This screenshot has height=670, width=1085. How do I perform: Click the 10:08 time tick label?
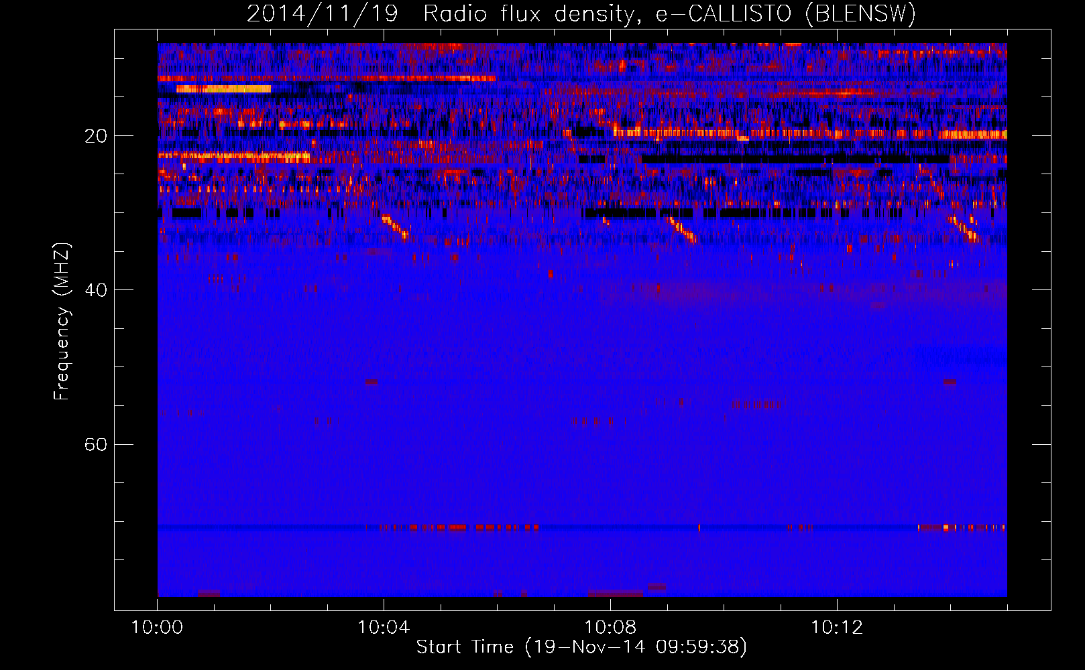coord(610,628)
